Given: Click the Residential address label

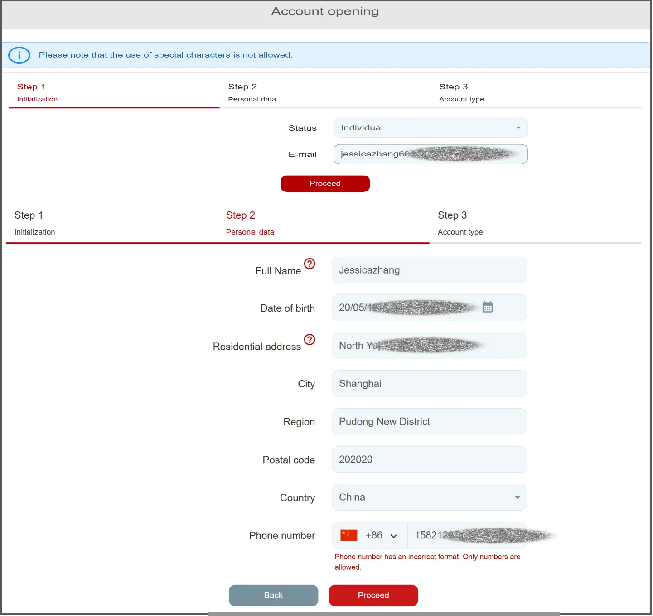Looking at the screenshot, I should [x=256, y=347].
